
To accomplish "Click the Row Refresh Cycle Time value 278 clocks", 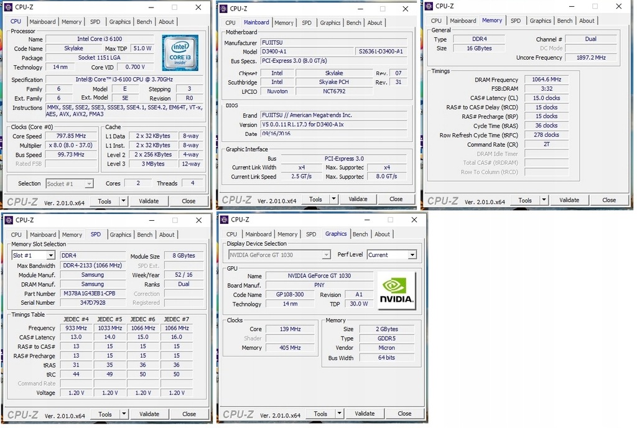I will tap(546, 135).
